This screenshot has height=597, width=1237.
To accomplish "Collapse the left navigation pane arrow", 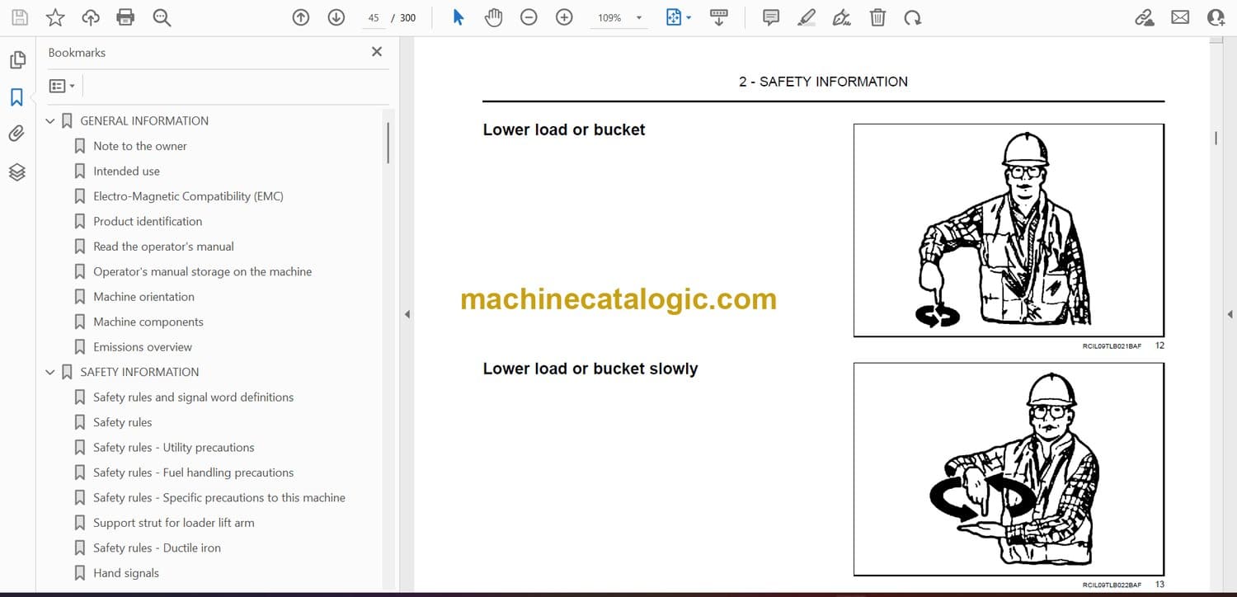I will click(x=406, y=314).
